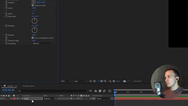Take a snapshot with camera icon
The width and height of the screenshot is (188, 106).
click(x=125, y=81)
